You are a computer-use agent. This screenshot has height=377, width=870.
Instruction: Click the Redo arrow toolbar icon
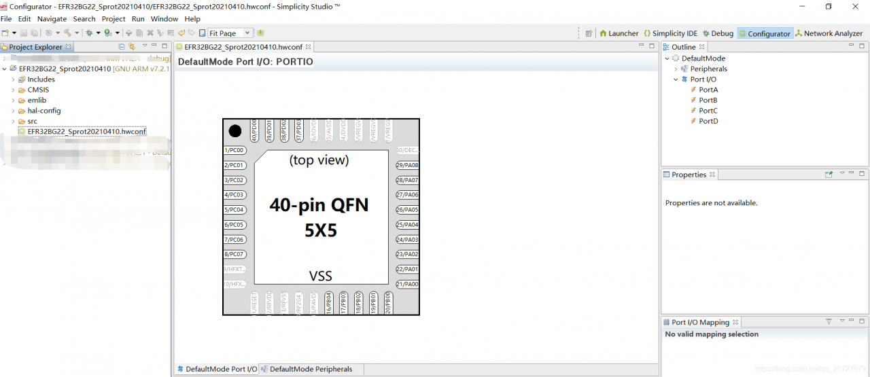192,33
